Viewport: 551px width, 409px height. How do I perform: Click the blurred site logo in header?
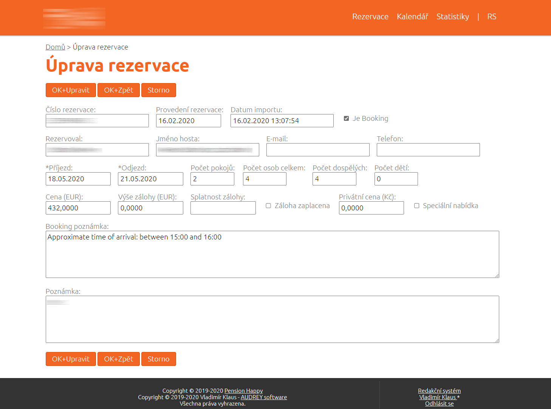pos(74,18)
